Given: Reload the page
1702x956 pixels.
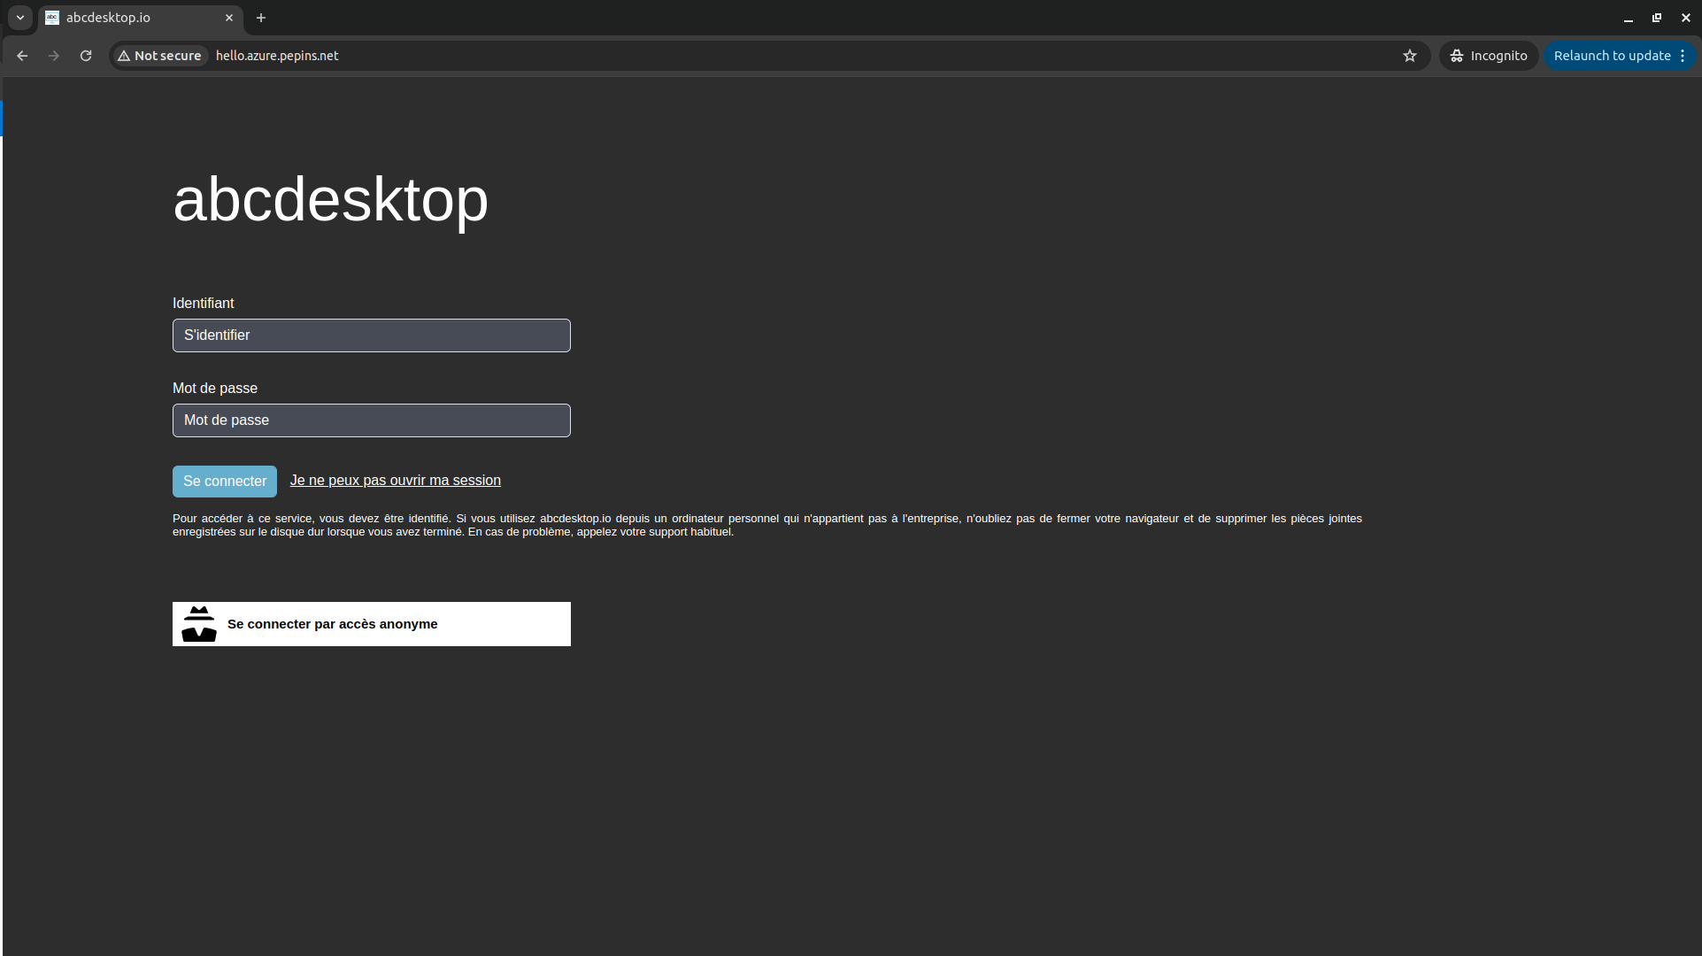Looking at the screenshot, I should (85, 55).
